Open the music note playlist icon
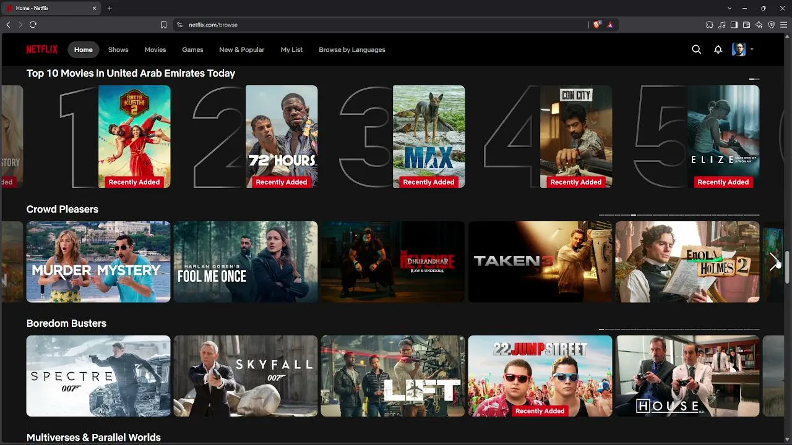This screenshot has width=792, height=445. pos(722,25)
